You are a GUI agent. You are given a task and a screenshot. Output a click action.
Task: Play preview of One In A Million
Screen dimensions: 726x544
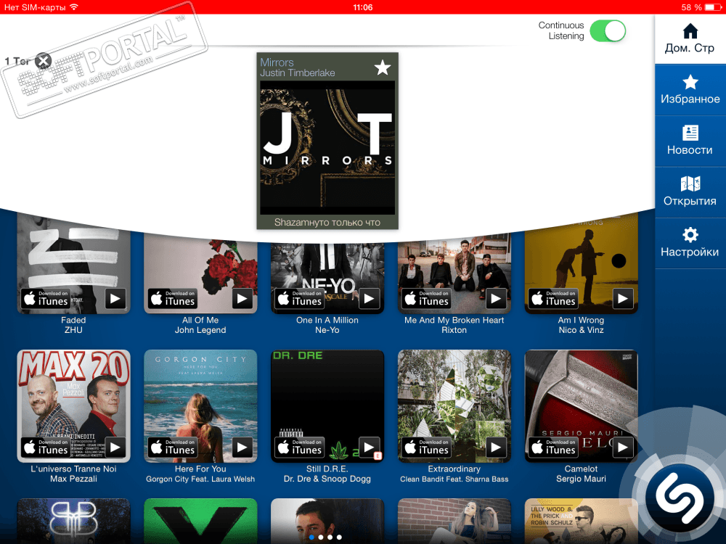(369, 298)
